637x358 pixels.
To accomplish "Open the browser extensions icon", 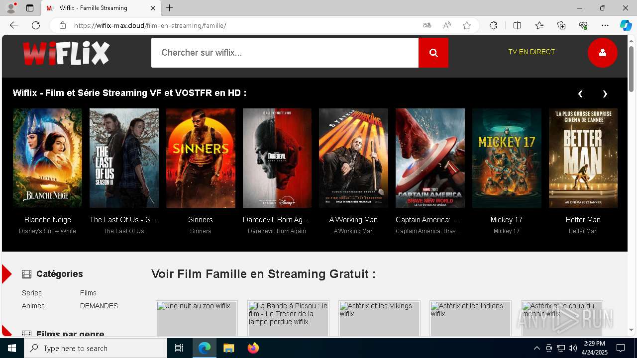I will point(493,25).
